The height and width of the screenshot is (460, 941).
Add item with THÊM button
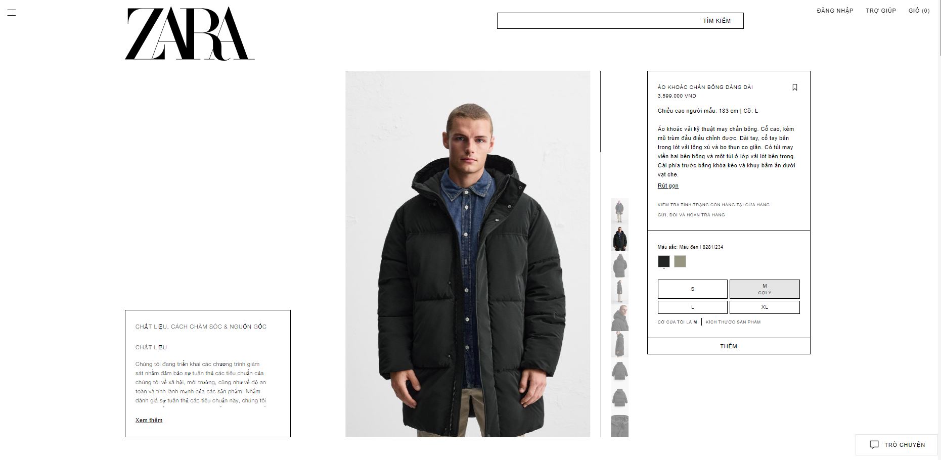click(x=729, y=346)
